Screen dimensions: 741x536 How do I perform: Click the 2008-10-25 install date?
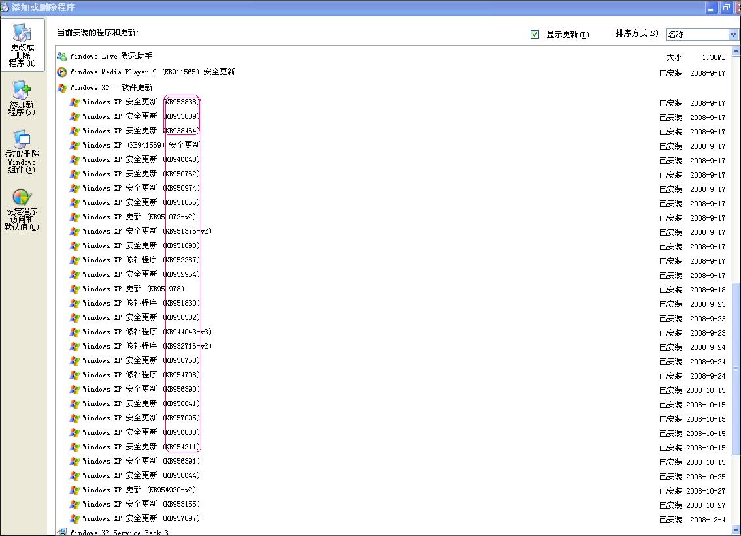click(x=706, y=477)
